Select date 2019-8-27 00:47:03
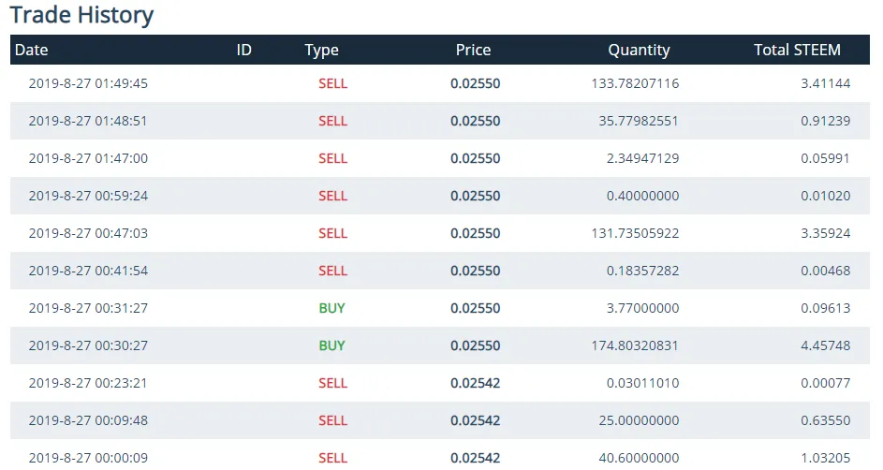Viewport: 883px width, 470px height. coord(88,233)
